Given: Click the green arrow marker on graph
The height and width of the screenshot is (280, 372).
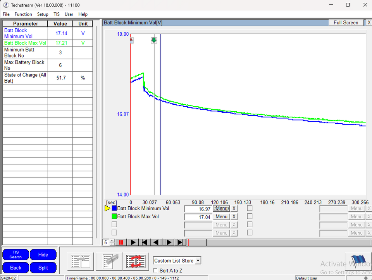Looking at the screenshot, I should 154,40.
